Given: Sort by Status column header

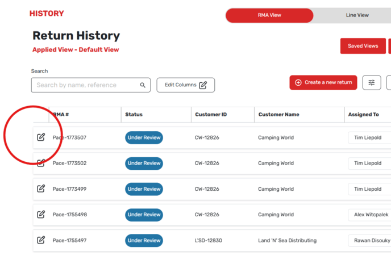Looking at the screenshot, I should click(x=134, y=115).
